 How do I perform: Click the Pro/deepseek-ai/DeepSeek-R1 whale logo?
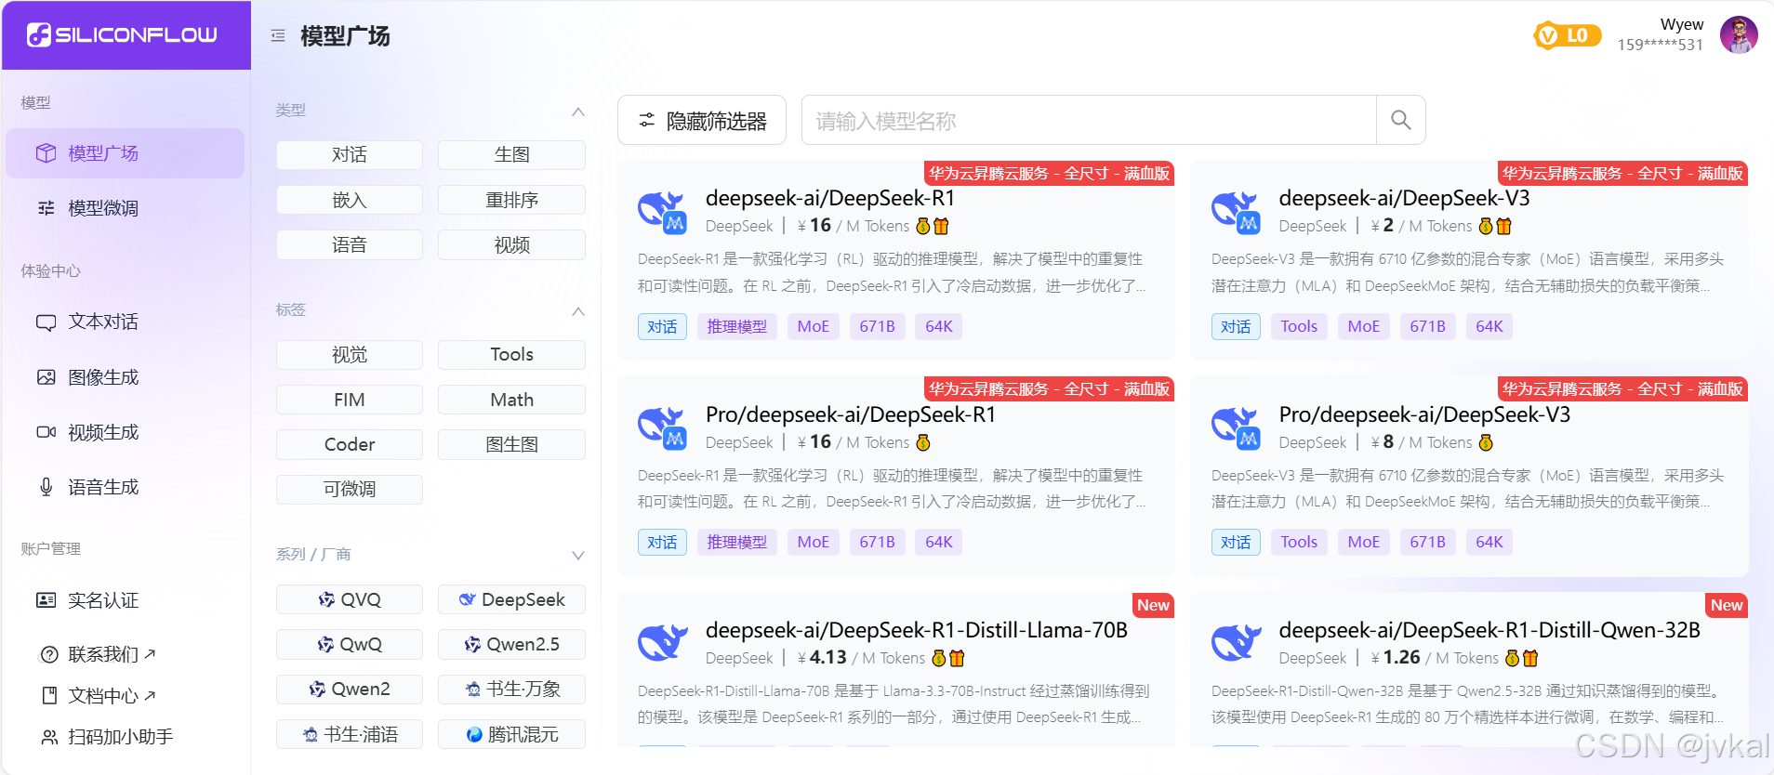662,427
